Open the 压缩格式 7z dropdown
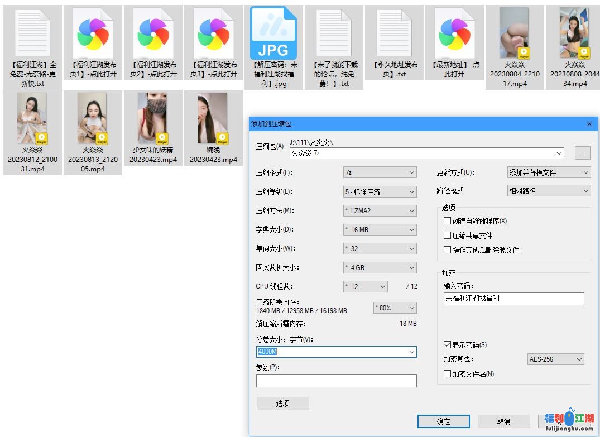This screenshot has width=600, height=437. tap(380, 172)
